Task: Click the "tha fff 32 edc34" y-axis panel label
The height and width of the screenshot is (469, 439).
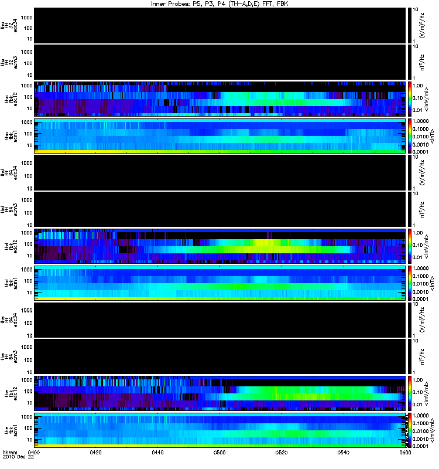Action: (x=9, y=25)
